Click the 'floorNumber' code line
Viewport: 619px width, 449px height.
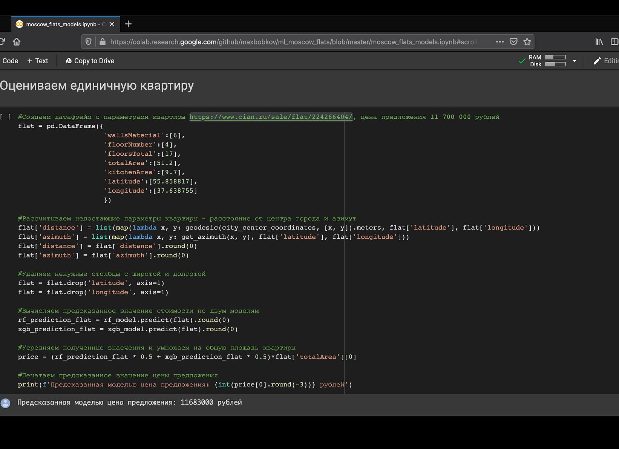tap(140, 144)
